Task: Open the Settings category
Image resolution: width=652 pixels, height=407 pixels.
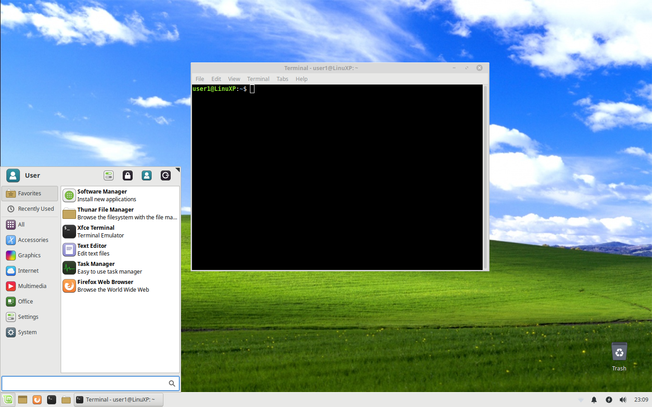Action: [30, 317]
